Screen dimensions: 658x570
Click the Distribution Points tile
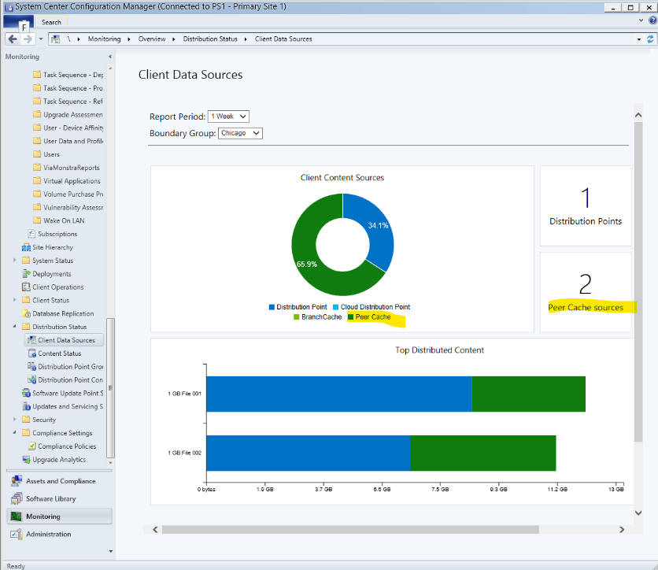586,205
